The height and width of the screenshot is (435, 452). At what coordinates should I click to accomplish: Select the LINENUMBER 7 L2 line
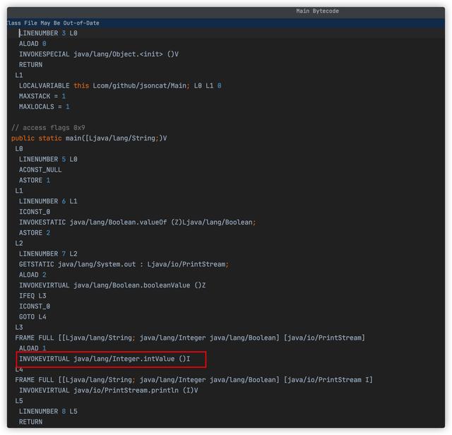tap(48, 254)
